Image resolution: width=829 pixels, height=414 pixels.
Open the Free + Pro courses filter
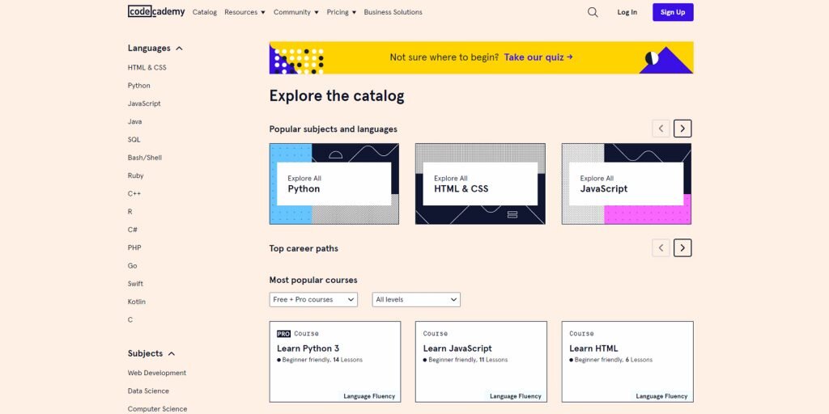[x=313, y=299]
